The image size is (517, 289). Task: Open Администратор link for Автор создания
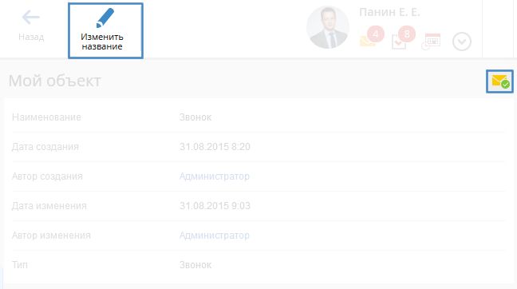coord(215,176)
